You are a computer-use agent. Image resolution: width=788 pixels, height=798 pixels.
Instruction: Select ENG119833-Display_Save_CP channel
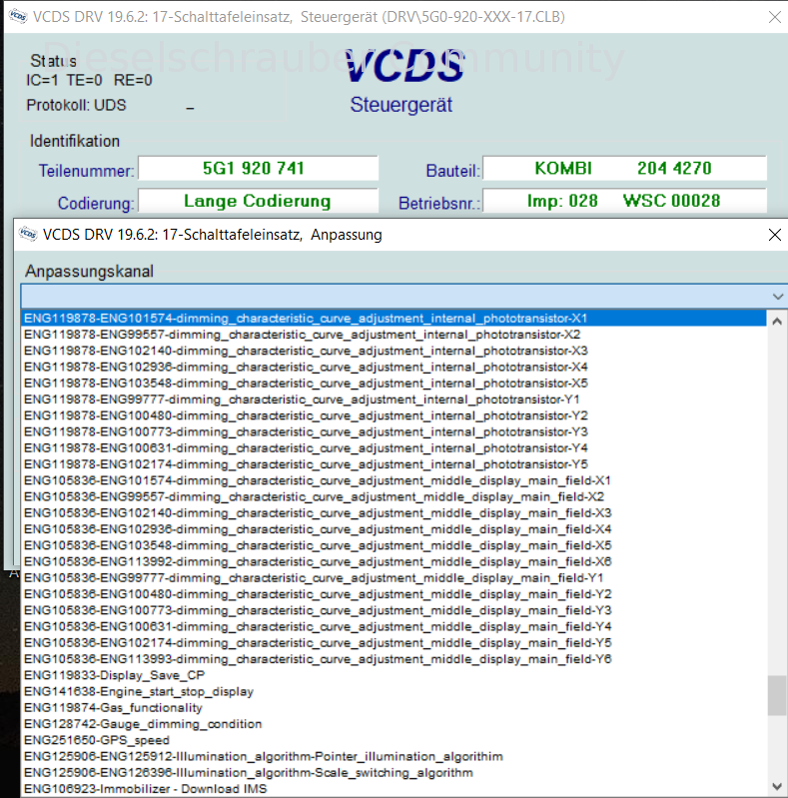[x=394, y=675]
